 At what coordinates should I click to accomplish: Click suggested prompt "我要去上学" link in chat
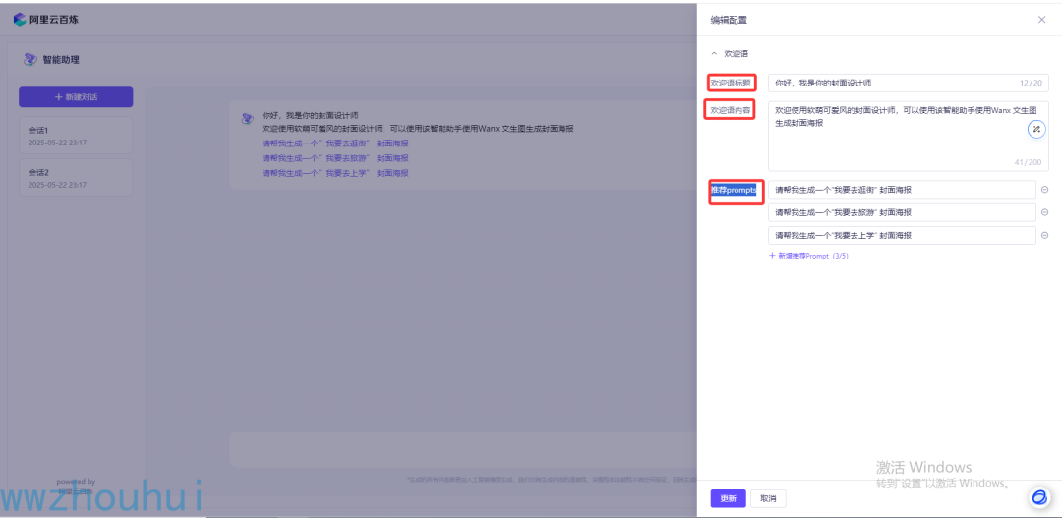(x=335, y=173)
